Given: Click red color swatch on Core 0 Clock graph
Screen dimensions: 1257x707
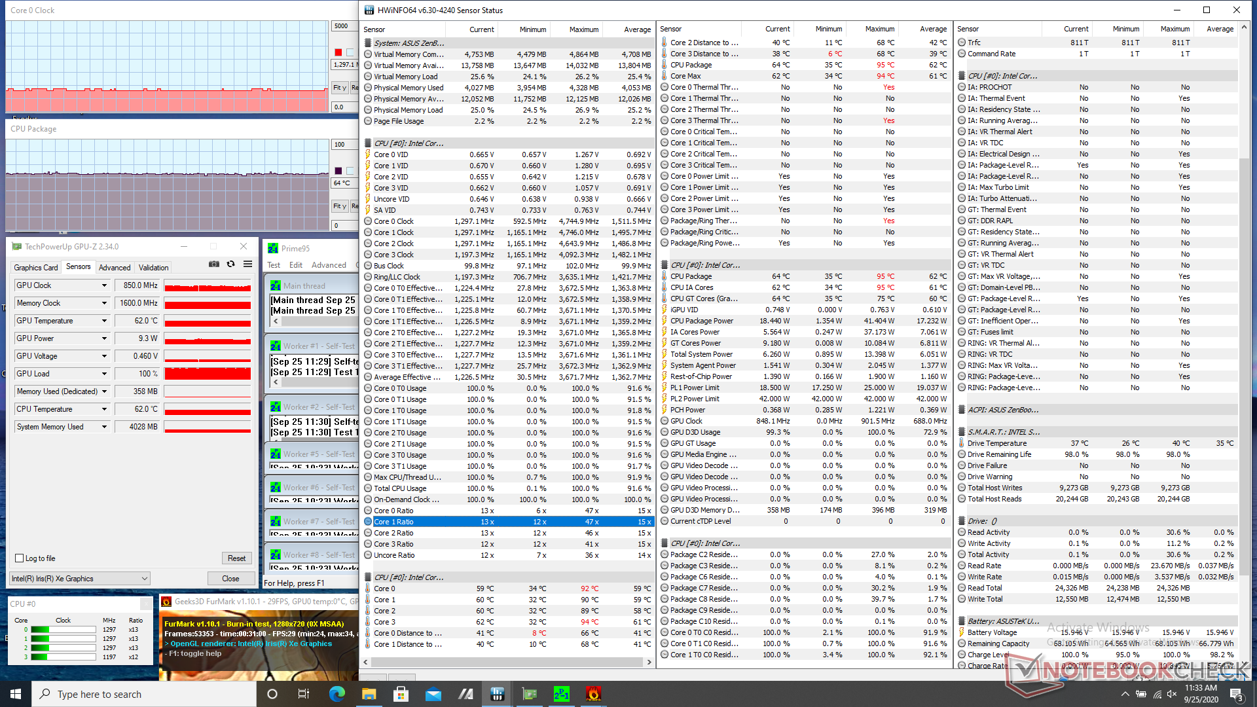Looking at the screenshot, I should pos(338,52).
